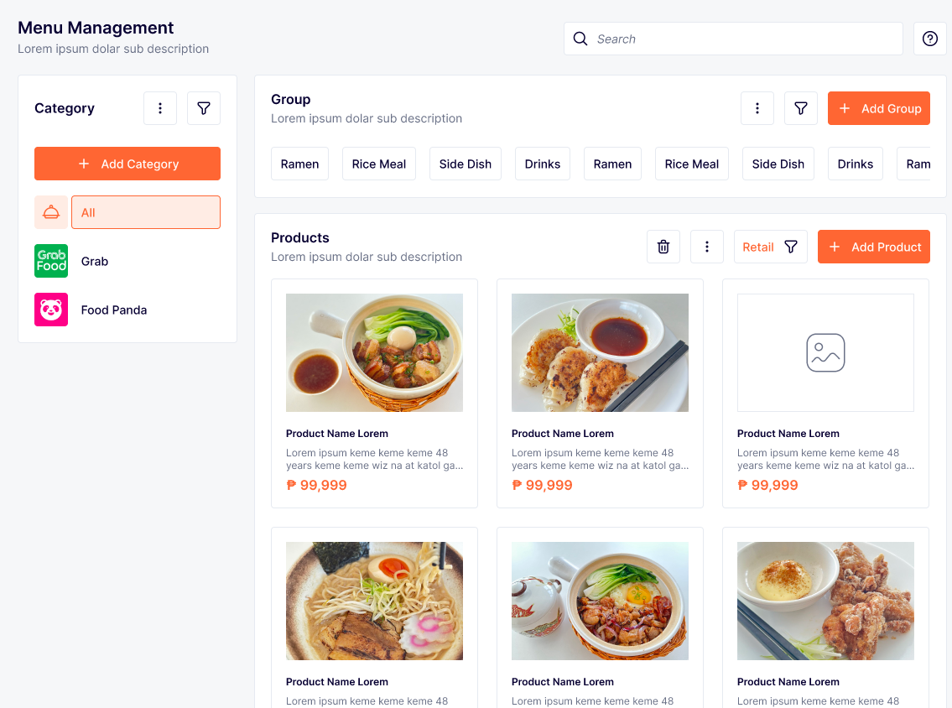Pick the first Side Dish group chip

(466, 164)
